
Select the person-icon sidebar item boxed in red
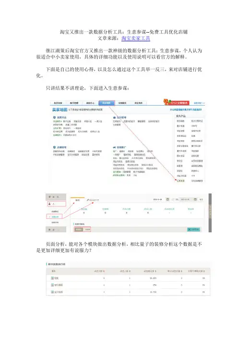(57, 204)
